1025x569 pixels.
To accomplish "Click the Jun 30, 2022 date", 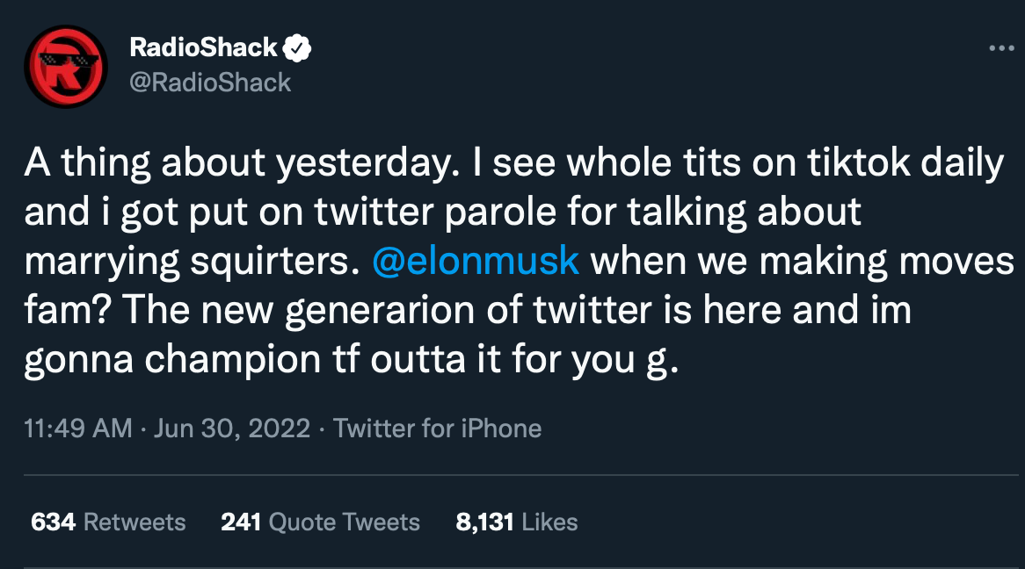I will point(229,429).
